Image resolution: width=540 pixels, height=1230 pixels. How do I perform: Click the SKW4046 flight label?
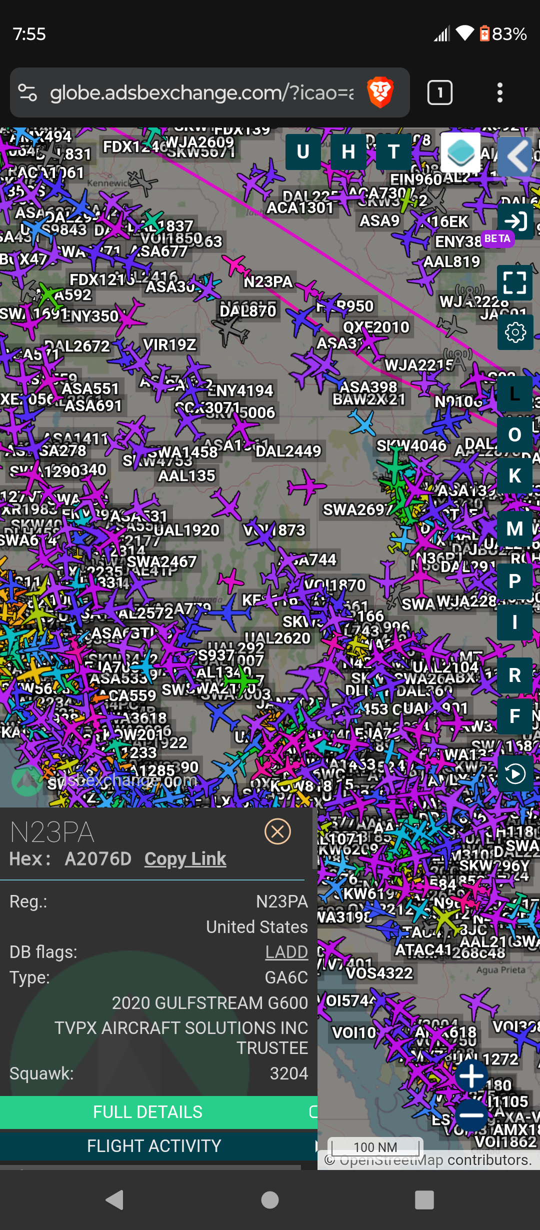(x=411, y=445)
